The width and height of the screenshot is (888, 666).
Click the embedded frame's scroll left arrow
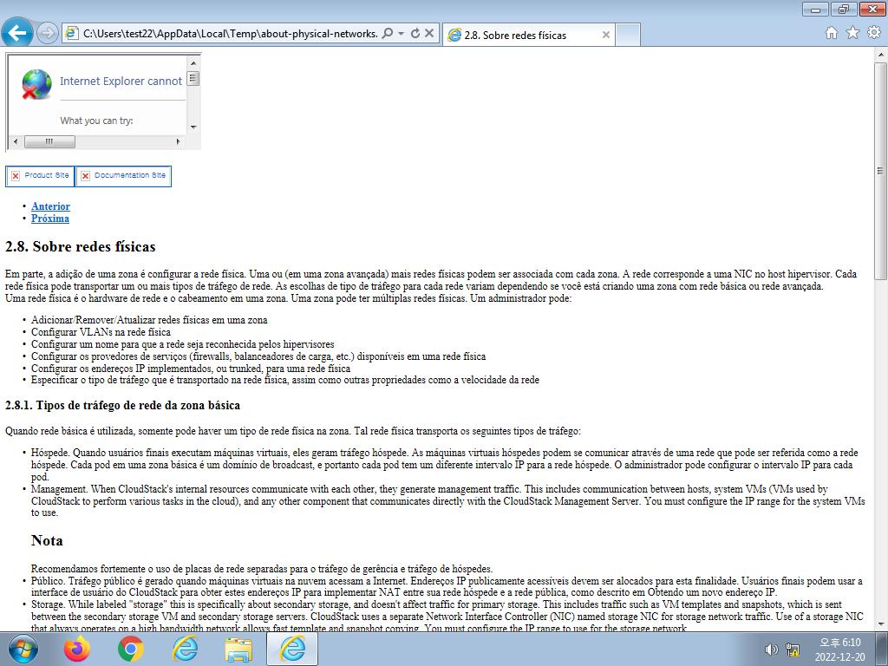click(x=16, y=141)
